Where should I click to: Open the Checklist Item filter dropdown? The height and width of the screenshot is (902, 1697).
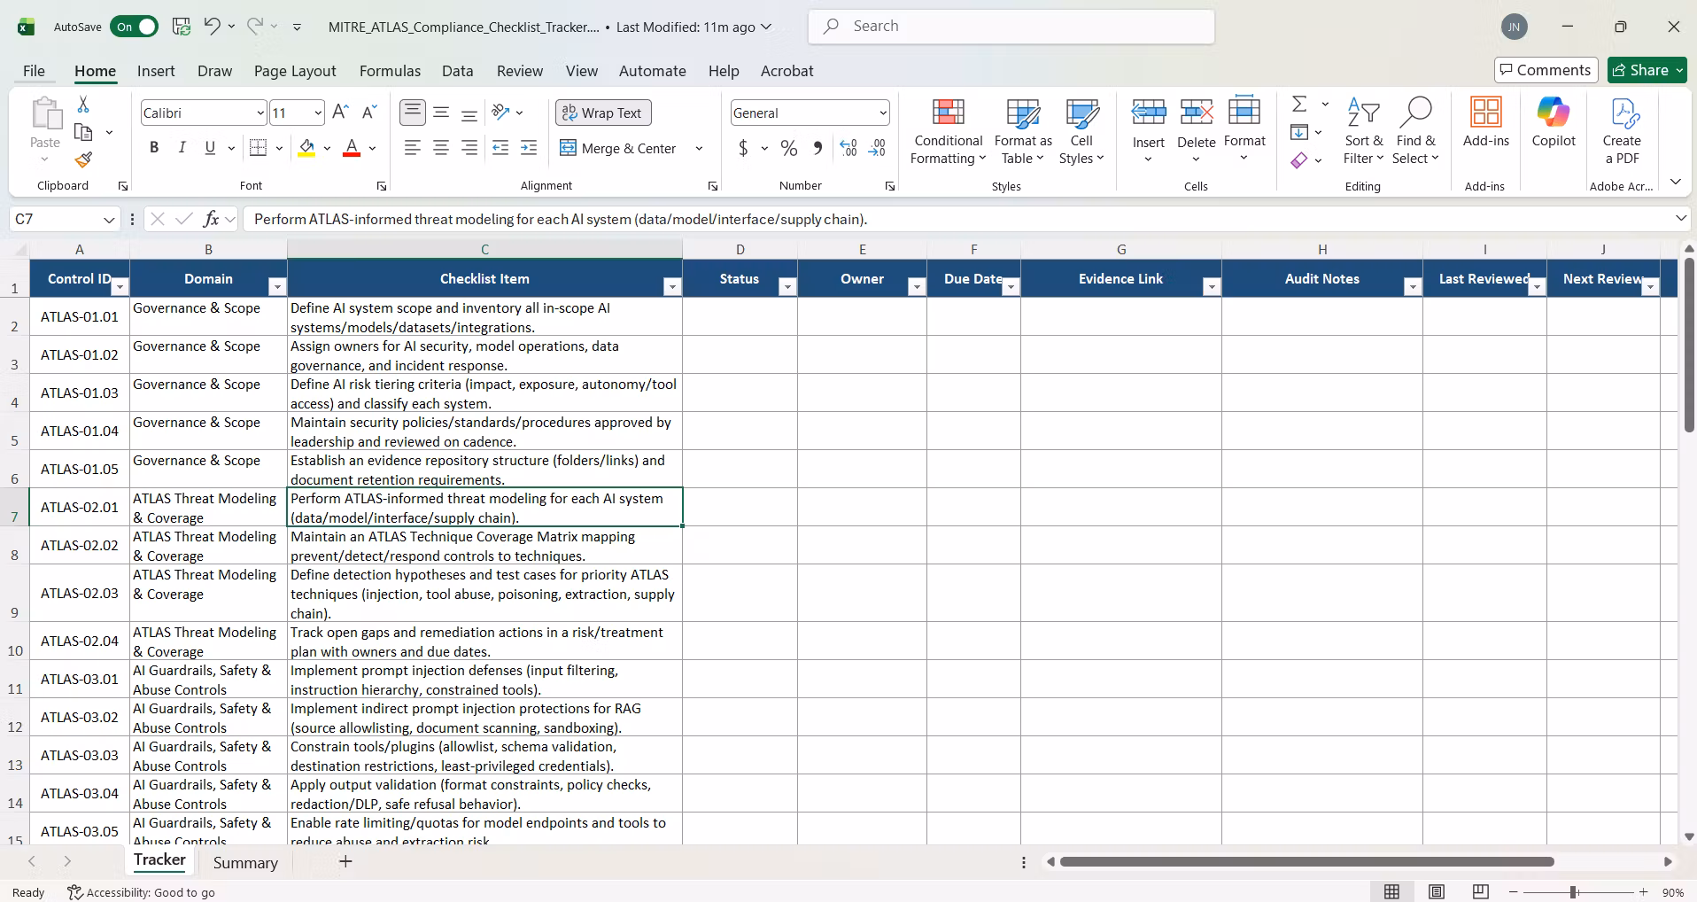672,286
